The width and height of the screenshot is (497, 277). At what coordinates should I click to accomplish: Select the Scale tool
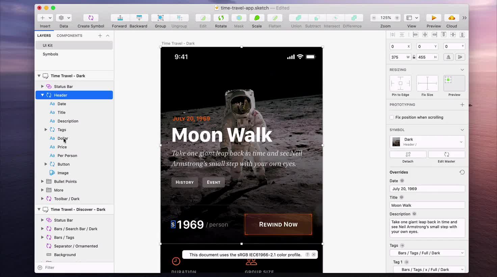click(257, 18)
